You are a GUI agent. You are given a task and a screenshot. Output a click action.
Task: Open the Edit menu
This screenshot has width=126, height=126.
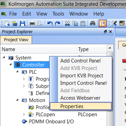click(27, 14)
